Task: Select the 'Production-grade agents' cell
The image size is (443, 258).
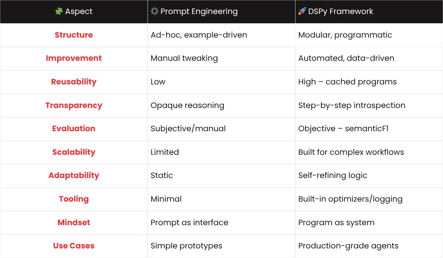Action: click(348, 246)
